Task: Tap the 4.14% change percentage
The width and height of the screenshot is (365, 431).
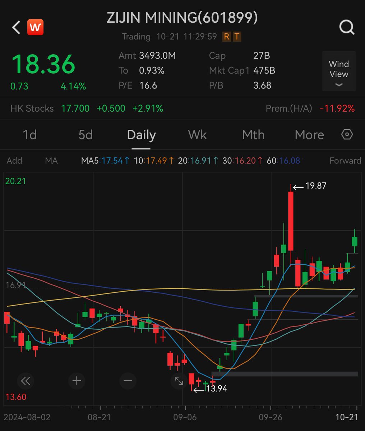Action: pyautogui.click(x=73, y=86)
